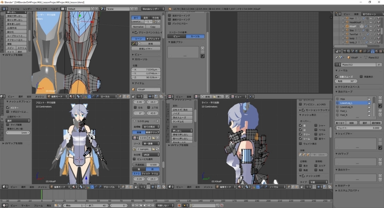
Task: Toggle the Grease Pencil layers panel checkbox
Action: pyautogui.click(x=136, y=33)
